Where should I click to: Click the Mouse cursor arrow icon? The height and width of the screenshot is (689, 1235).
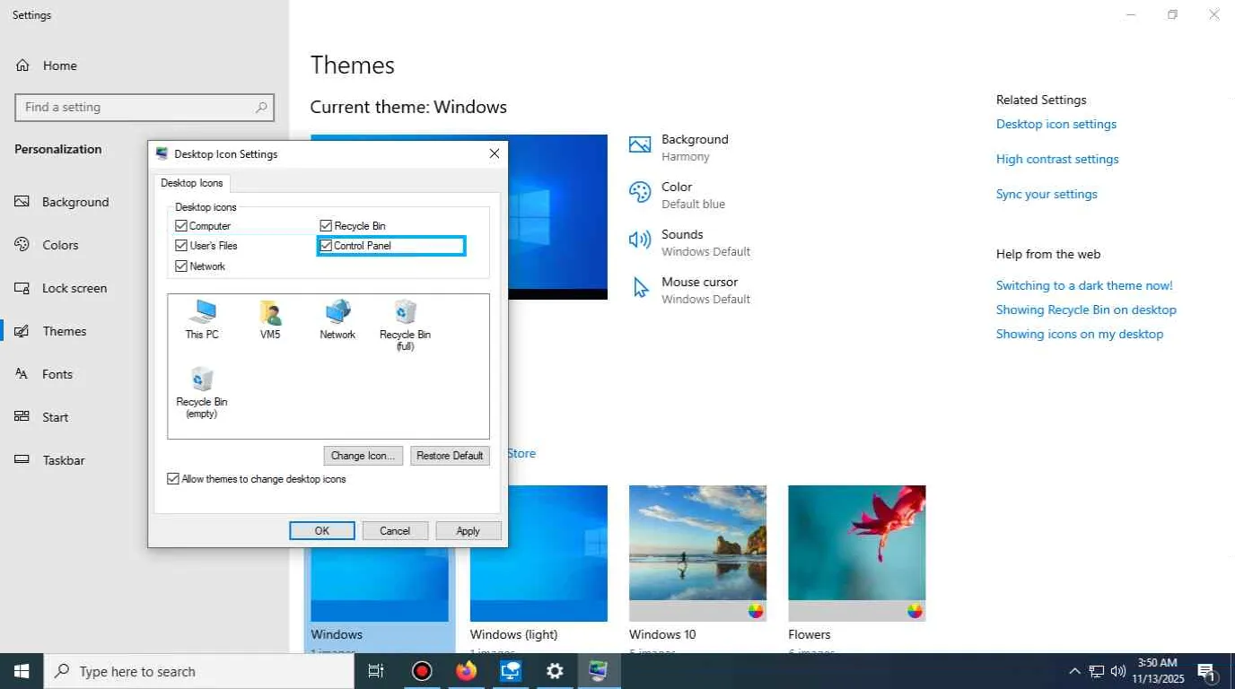[640, 288]
